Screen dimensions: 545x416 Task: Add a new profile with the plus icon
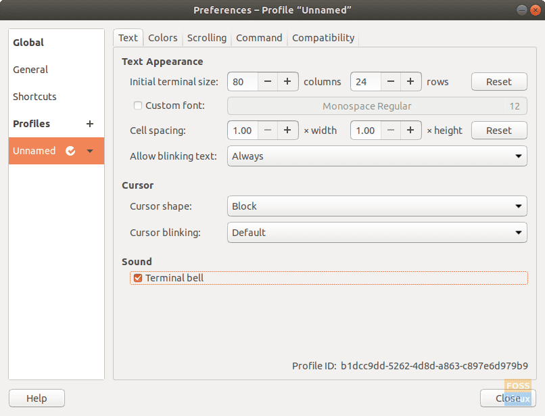(x=89, y=124)
